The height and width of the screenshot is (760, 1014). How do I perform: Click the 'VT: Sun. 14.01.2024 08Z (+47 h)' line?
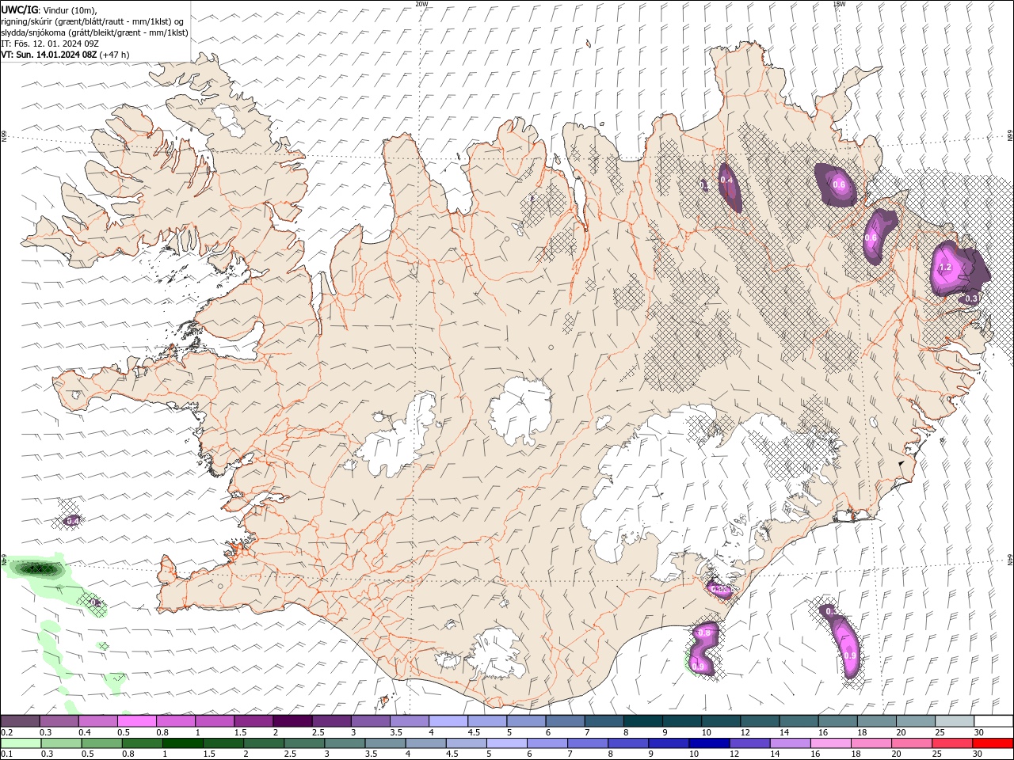[x=65, y=55]
